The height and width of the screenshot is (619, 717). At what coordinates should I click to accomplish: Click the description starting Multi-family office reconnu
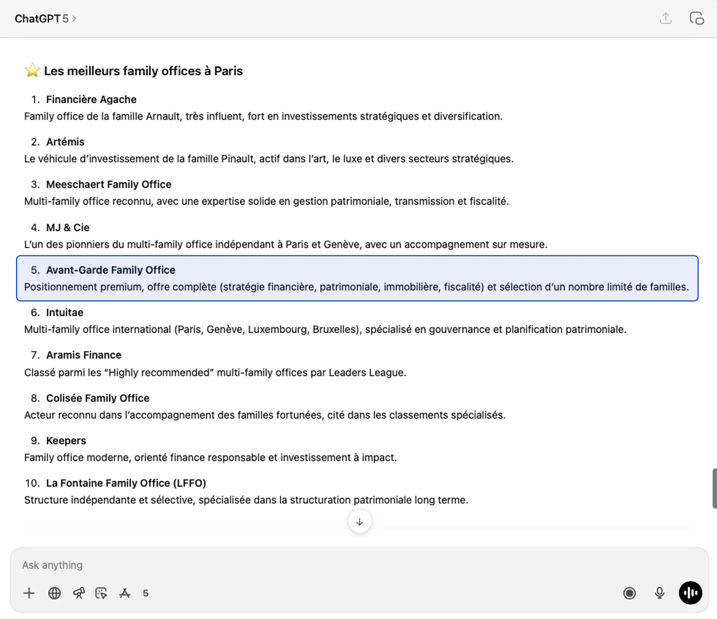(266, 201)
